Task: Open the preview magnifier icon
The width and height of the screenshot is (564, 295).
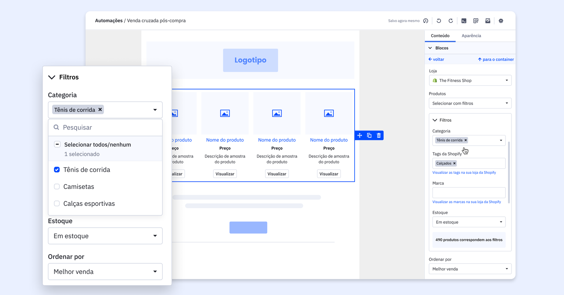Action: coord(476,21)
